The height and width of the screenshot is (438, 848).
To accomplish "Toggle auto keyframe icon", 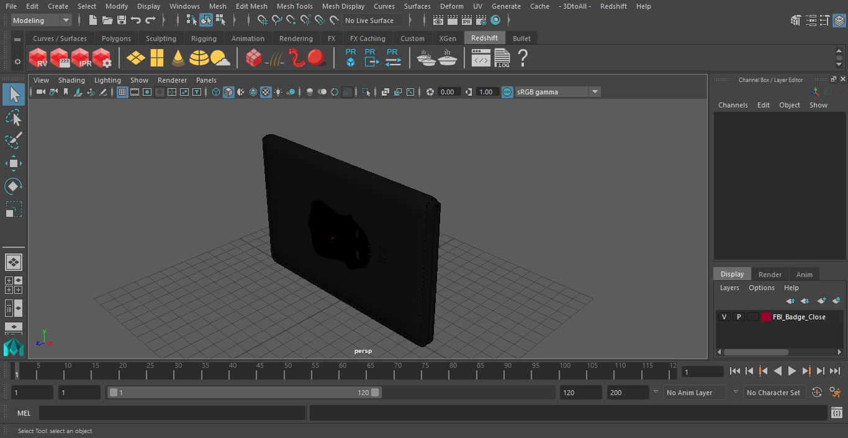I will (x=817, y=393).
